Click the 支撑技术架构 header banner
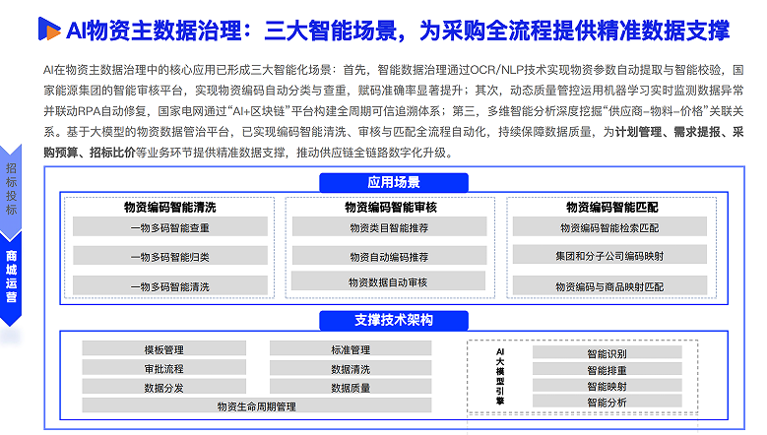The width and height of the screenshot is (767, 435). [x=394, y=320]
